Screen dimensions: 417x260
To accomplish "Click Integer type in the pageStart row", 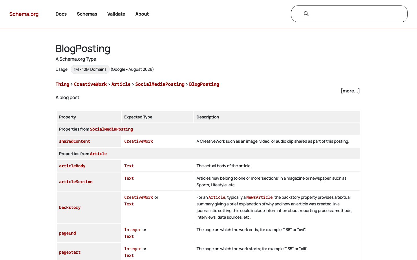I will 133,249.
